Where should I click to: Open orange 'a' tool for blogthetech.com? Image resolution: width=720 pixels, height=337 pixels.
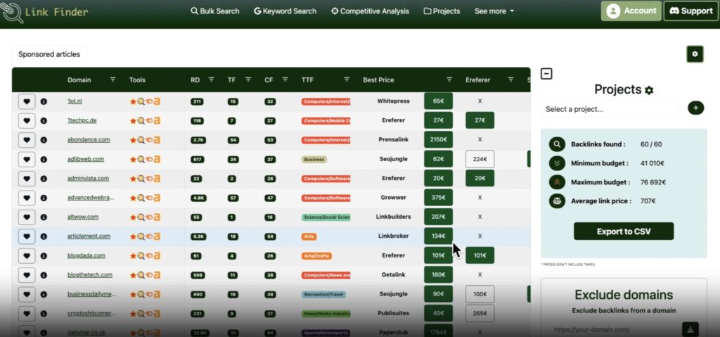tap(157, 275)
